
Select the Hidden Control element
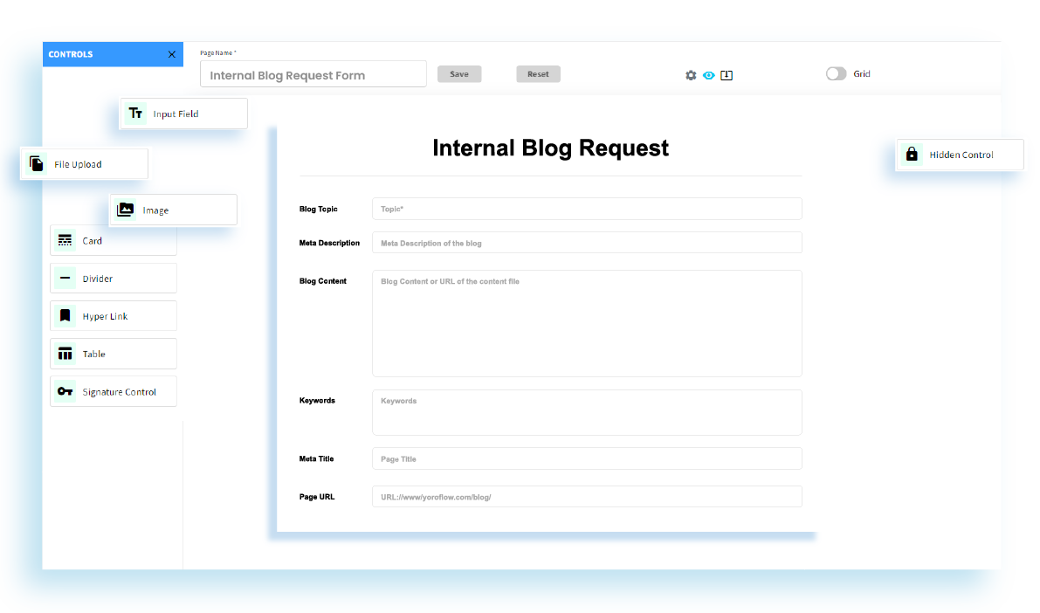[x=960, y=154]
